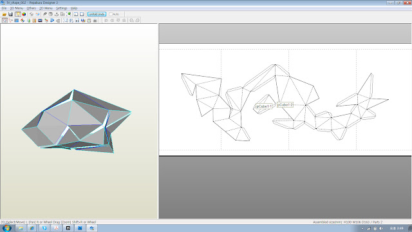Click the anchor-shaped icon in top toolbar

57,14
